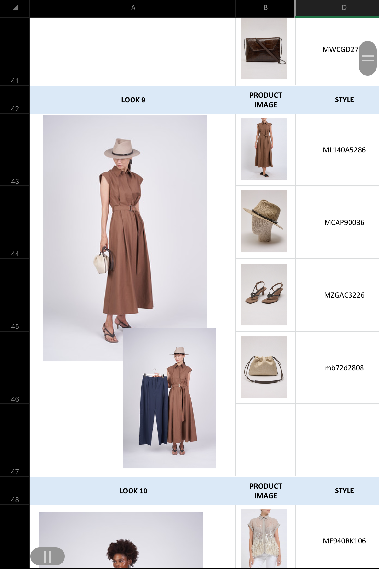Viewport: 379px width, 569px height.
Task: Select row 45 header
Action: coord(15,295)
